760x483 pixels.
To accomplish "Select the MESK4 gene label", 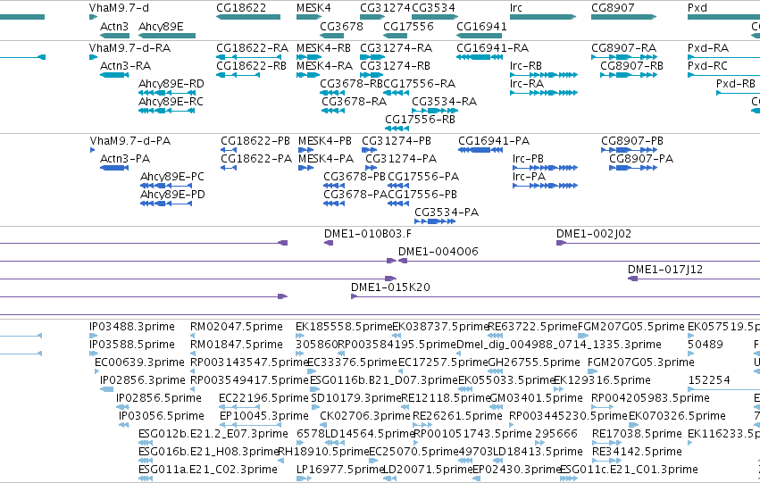I will 313,8.
